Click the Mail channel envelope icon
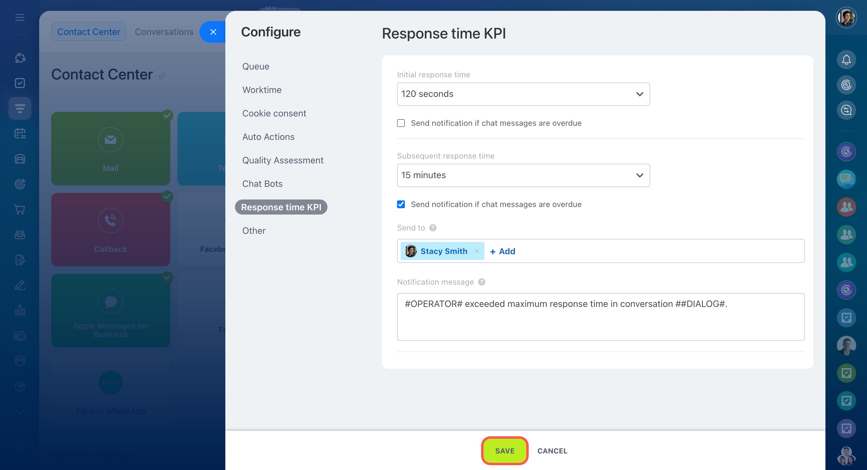Image resolution: width=867 pixels, height=470 pixels. [x=110, y=139]
